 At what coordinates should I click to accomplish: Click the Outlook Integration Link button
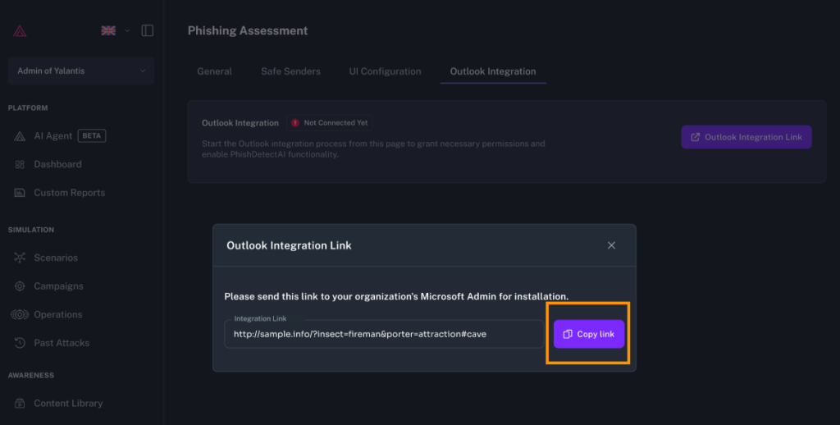coord(746,137)
